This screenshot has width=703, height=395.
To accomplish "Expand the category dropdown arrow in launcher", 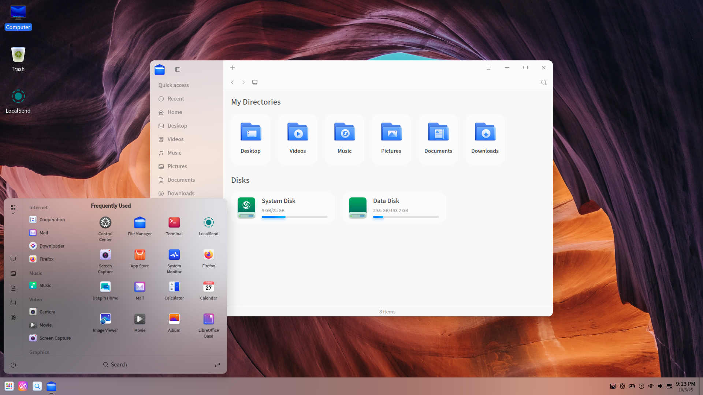I will point(13,214).
